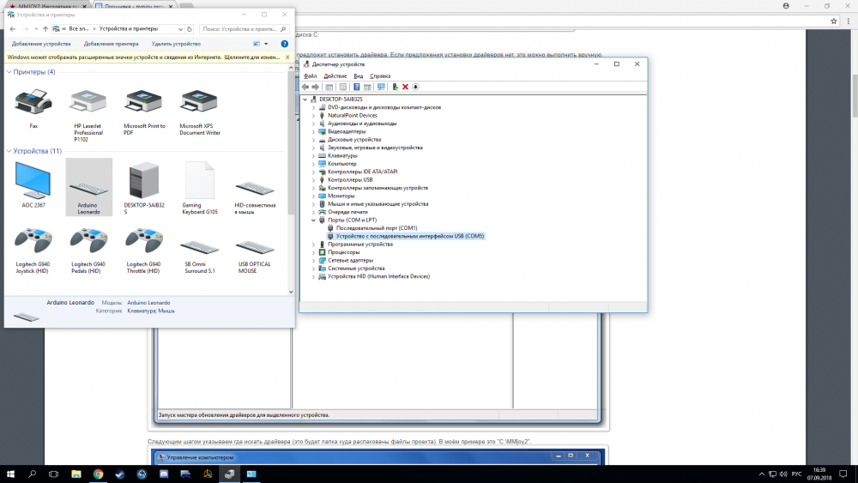This screenshot has height=483, width=858.
Task: Open Google Chrome from the taskbar
Action: [x=98, y=474]
